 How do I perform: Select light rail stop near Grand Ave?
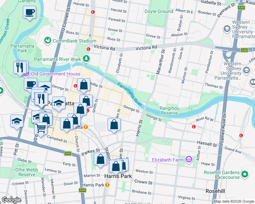pos(241,135)
